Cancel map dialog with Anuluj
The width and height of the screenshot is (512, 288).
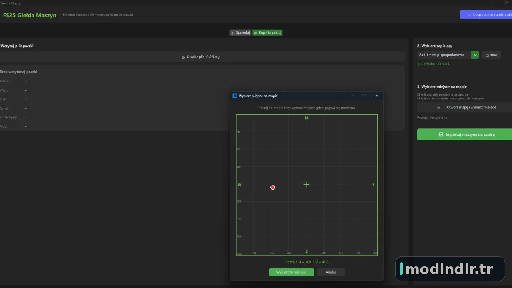click(330, 272)
